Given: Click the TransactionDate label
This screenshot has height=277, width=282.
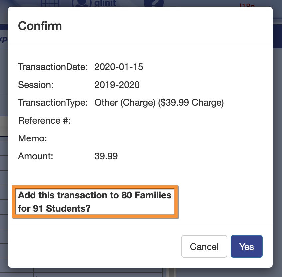Looking at the screenshot, I should click(x=53, y=67).
